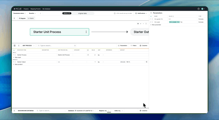The height and width of the screenshot is (120, 219).
Task: Expand the Notifications dropdown
Action: coord(141,13)
